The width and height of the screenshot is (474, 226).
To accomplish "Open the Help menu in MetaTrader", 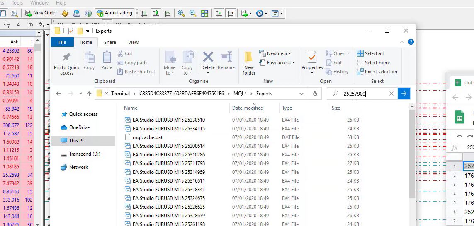I will click(x=61, y=3).
